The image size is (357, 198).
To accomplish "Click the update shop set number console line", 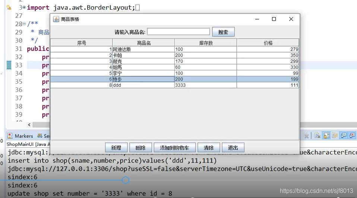I will 90,194.
